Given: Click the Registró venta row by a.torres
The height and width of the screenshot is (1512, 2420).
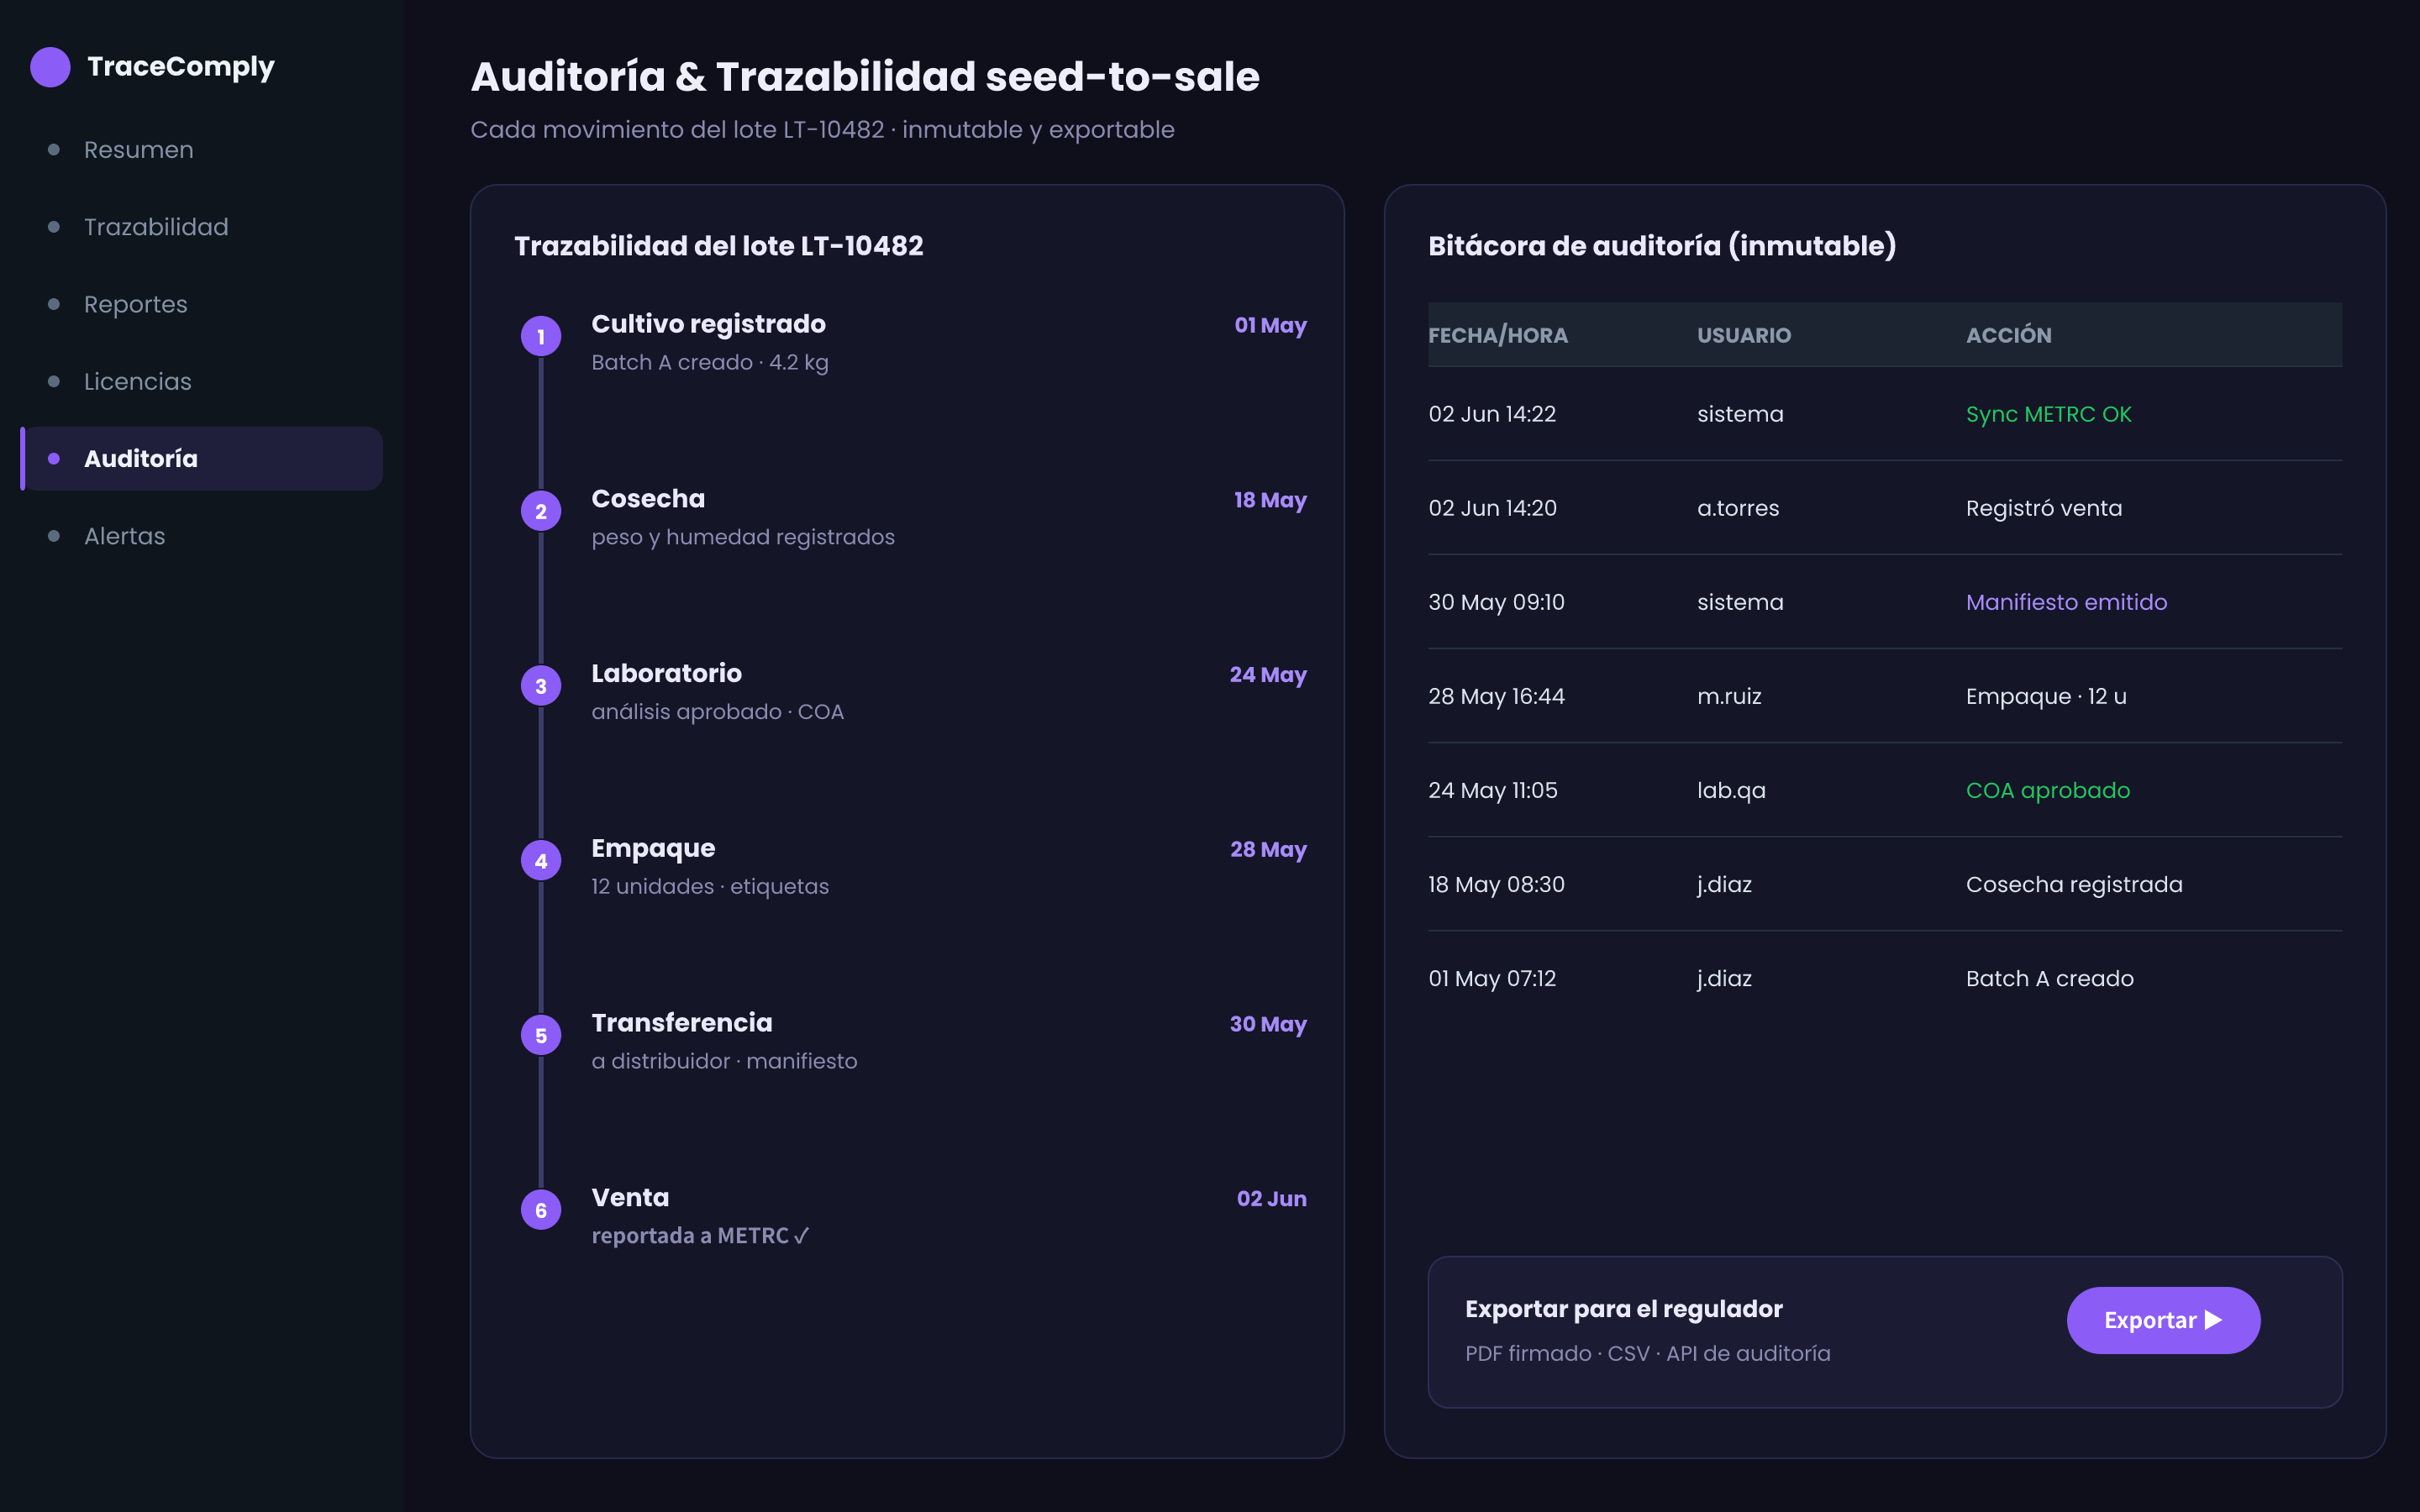Looking at the screenshot, I should [1885, 508].
